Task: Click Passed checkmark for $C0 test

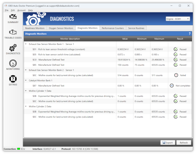Action: [x=176, y=60]
